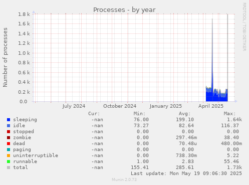The height and width of the screenshot is (185, 249).
Task: Click the 'zombie' legend label
Action: coord(22,138)
